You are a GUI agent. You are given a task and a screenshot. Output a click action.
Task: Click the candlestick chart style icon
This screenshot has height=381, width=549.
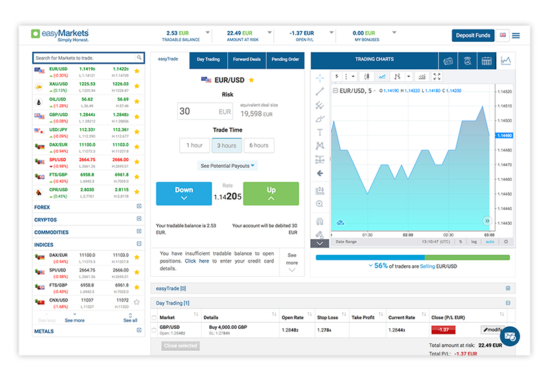click(x=366, y=77)
